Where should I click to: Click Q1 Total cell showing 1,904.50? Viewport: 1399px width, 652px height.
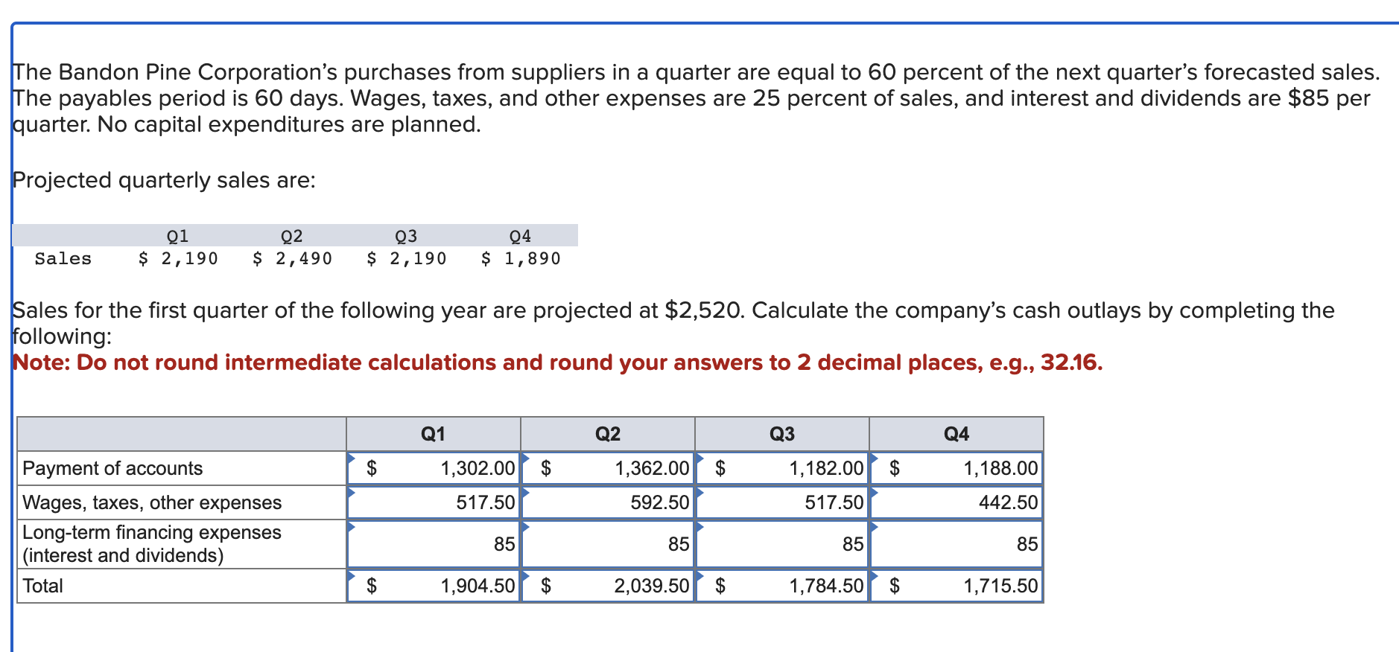pos(434,586)
